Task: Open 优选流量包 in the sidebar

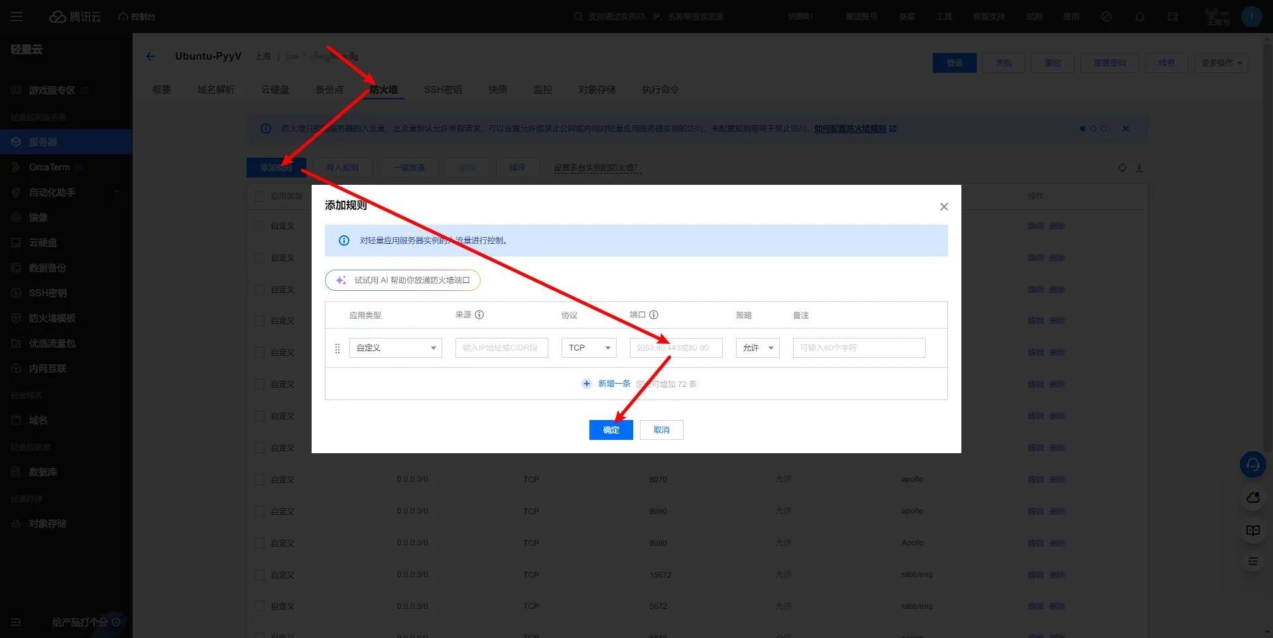Action: (x=52, y=343)
